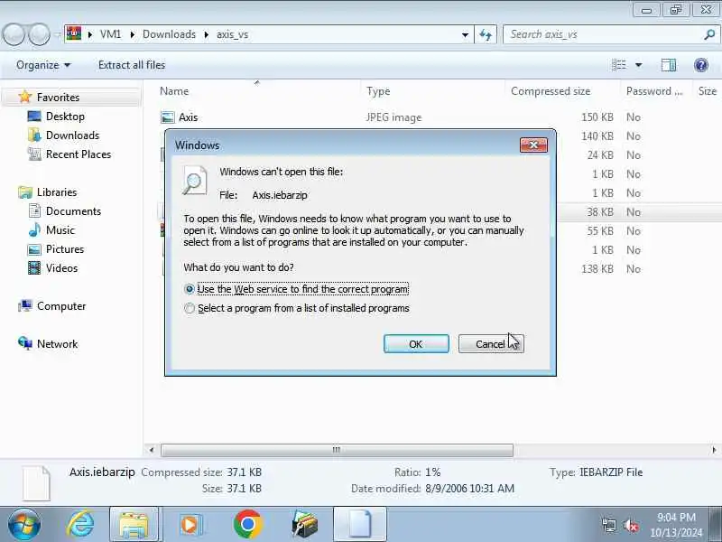Open the clock showing 9:04 PM
The height and width of the screenshot is (542, 722).
(x=676, y=525)
